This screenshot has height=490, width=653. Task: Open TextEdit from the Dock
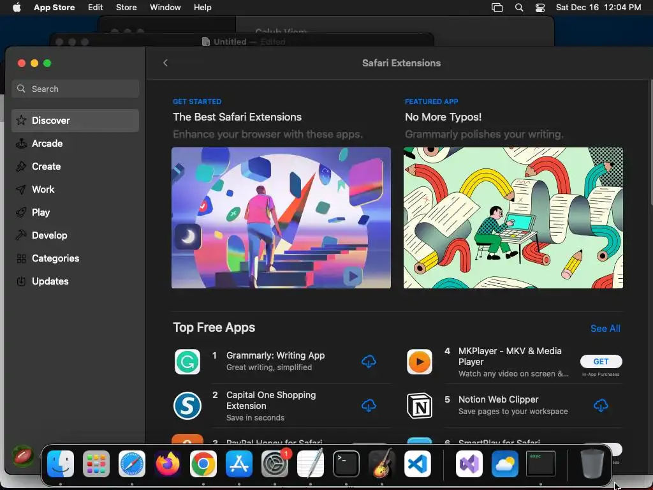pos(311,464)
